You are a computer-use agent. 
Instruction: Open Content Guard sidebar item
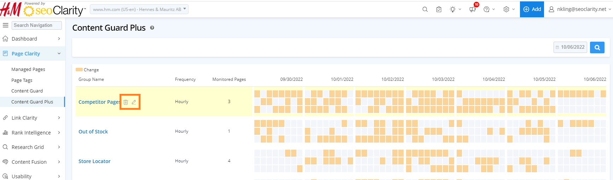pos(27,91)
